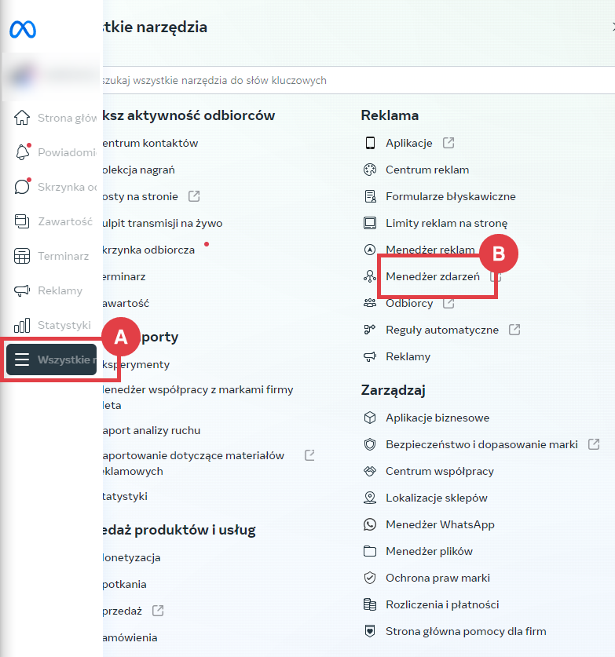Open Formularze błyskawiczne
This screenshot has width=615, height=657.
pyautogui.click(x=450, y=196)
